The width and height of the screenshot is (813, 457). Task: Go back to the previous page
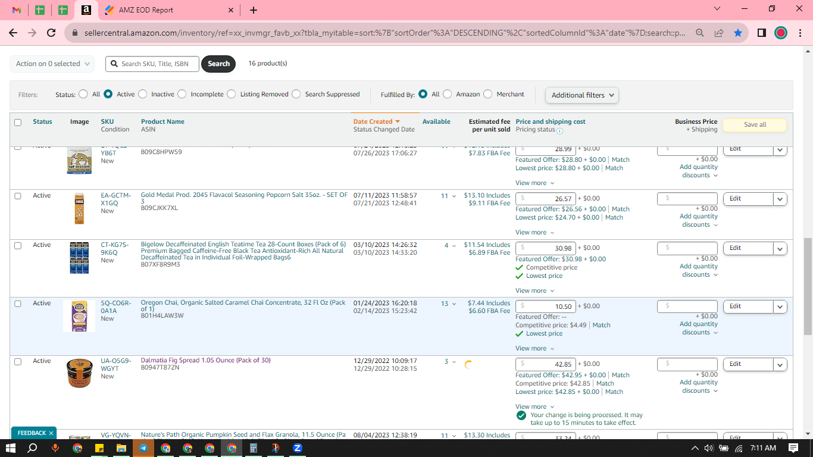(13, 33)
